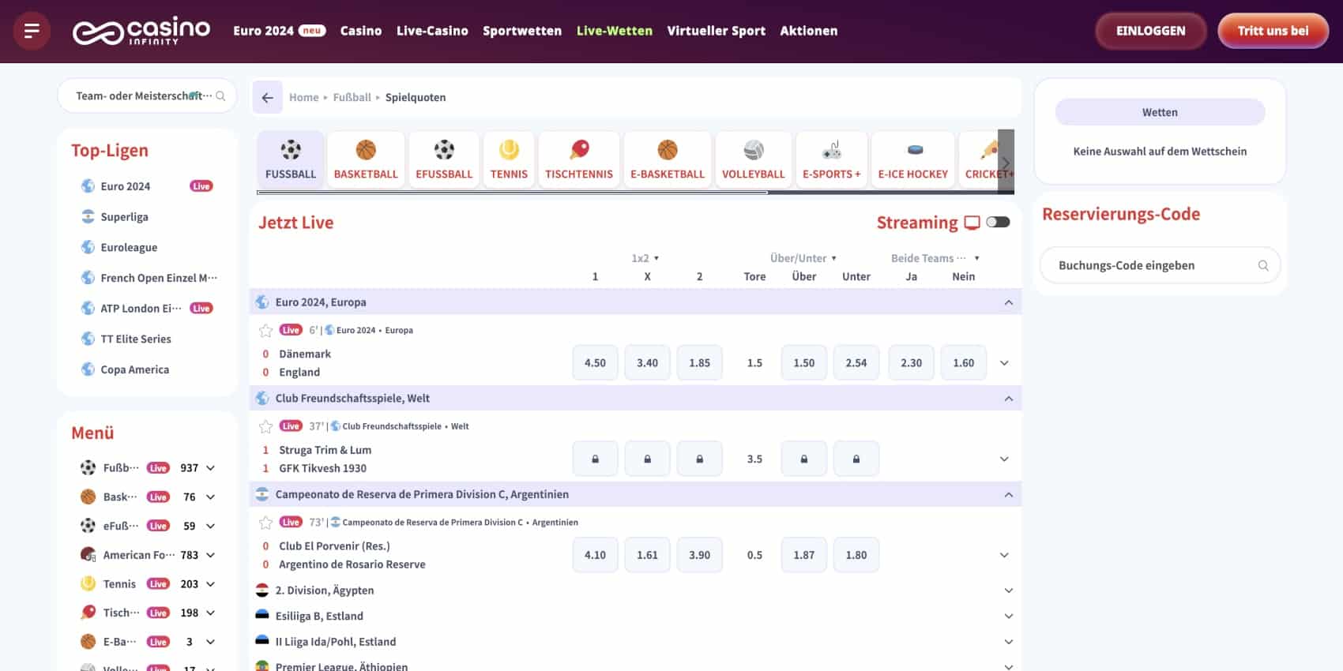
Task: Select the E-Ice Hockey sport icon
Action: click(x=913, y=160)
